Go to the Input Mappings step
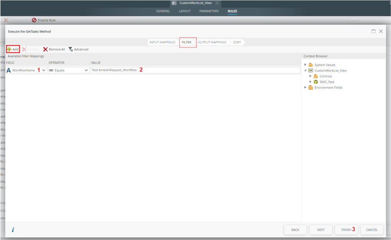391x240 pixels. [x=162, y=42]
